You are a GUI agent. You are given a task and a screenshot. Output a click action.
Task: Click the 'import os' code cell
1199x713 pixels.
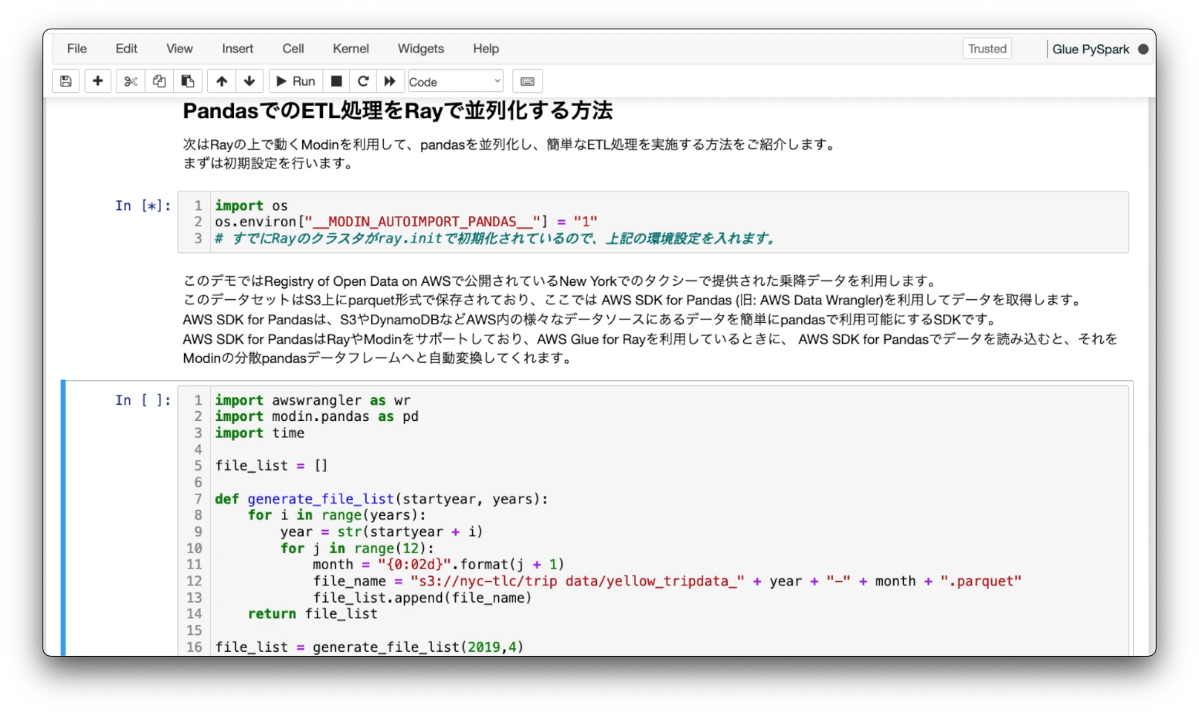click(x=653, y=222)
